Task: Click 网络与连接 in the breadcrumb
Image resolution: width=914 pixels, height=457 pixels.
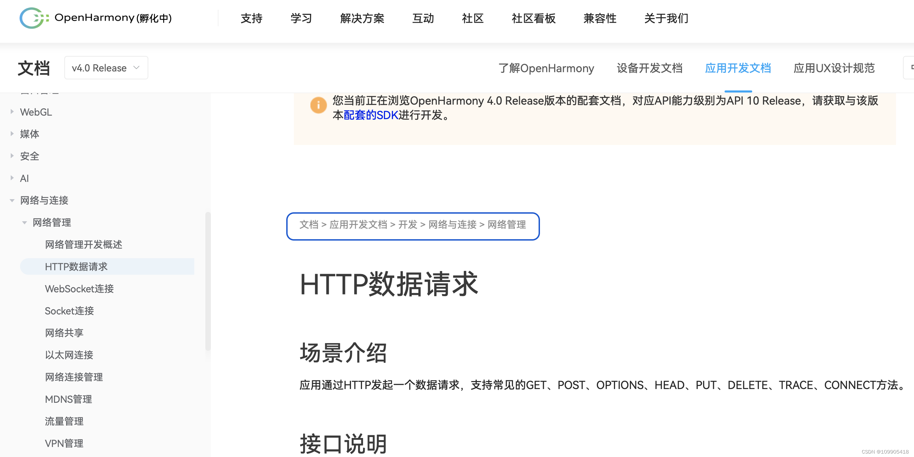Action: pos(452,225)
